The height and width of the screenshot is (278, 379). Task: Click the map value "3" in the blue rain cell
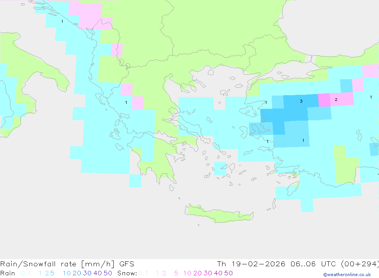pos(301,101)
